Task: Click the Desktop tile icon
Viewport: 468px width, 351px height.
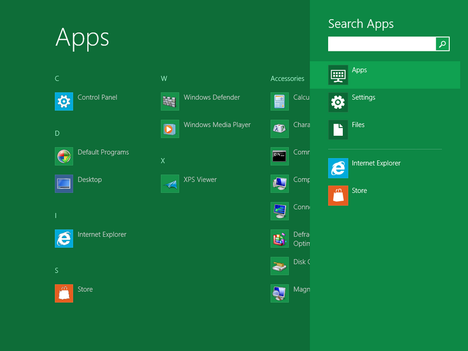Action: click(x=64, y=184)
